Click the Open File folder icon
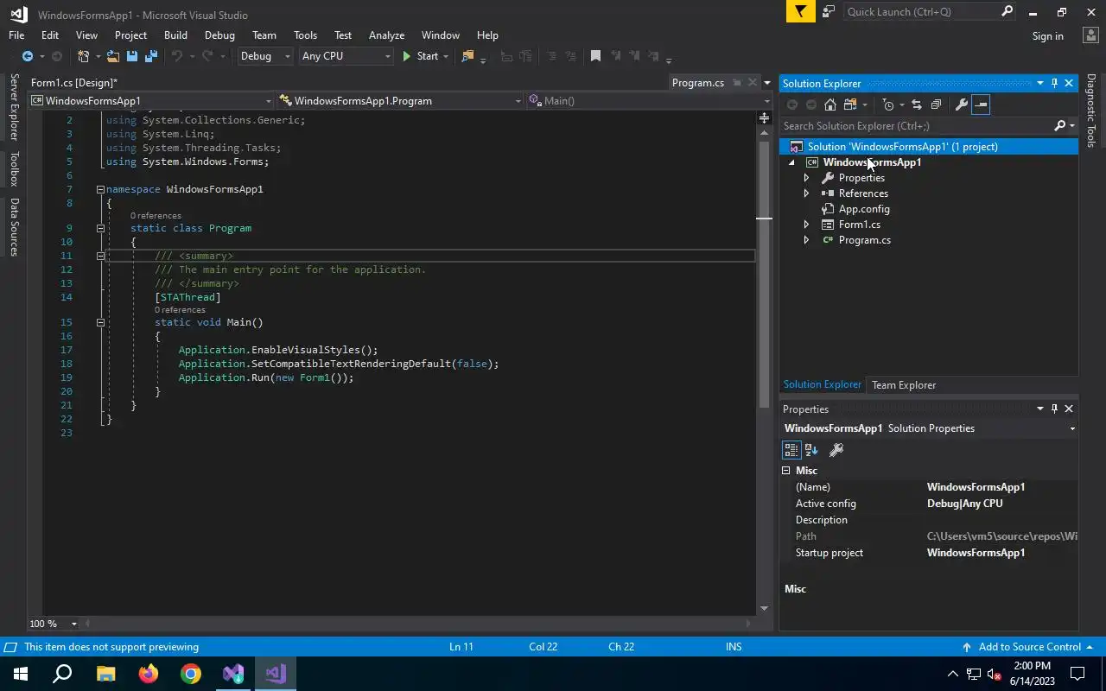This screenshot has width=1106, height=691. click(x=113, y=56)
